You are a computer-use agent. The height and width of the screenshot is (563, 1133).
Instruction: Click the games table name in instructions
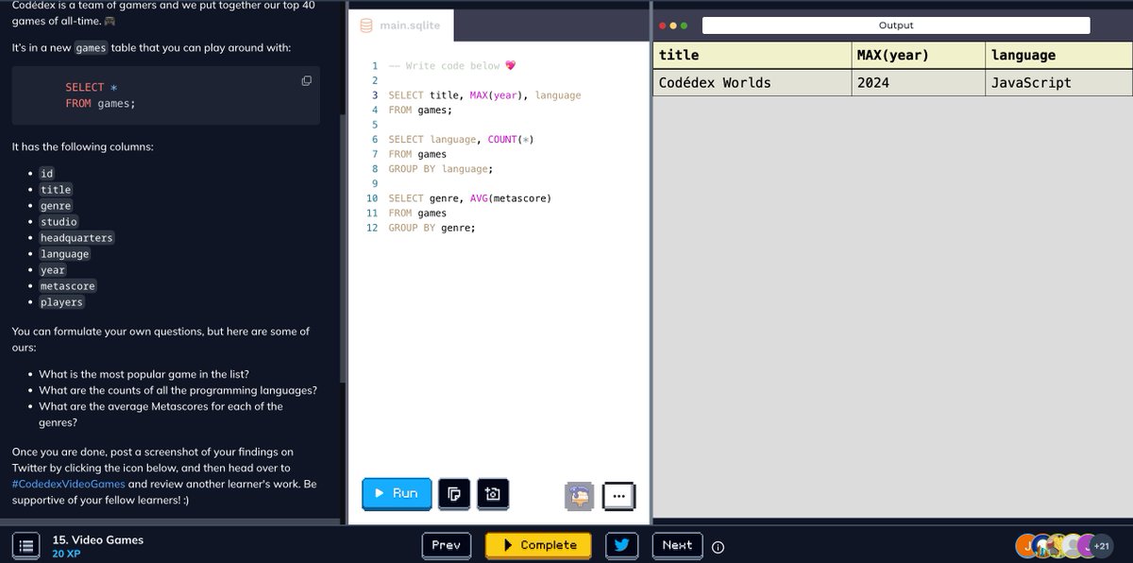point(92,47)
